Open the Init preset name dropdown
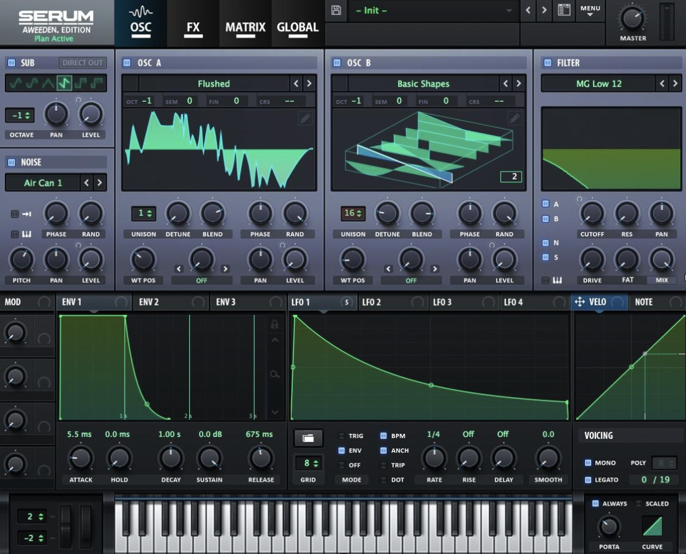Image resolution: width=686 pixels, height=554 pixels. click(x=433, y=10)
